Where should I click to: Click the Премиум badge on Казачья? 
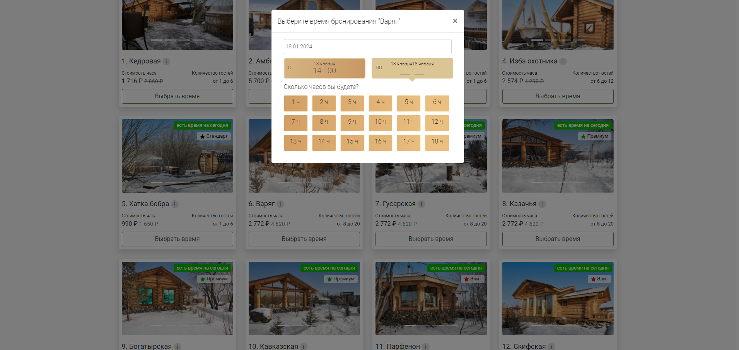594,136
